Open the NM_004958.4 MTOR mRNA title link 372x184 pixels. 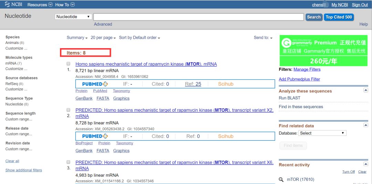[146, 64]
